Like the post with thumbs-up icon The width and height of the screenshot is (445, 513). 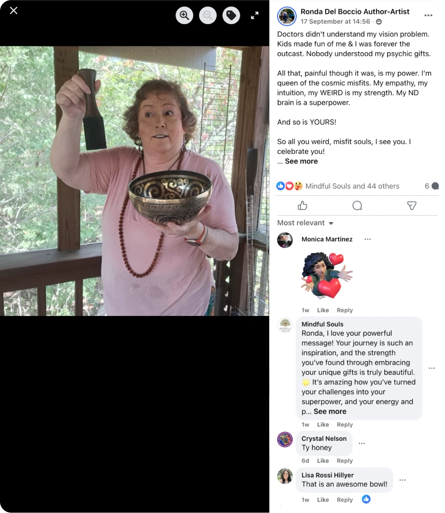click(x=303, y=205)
